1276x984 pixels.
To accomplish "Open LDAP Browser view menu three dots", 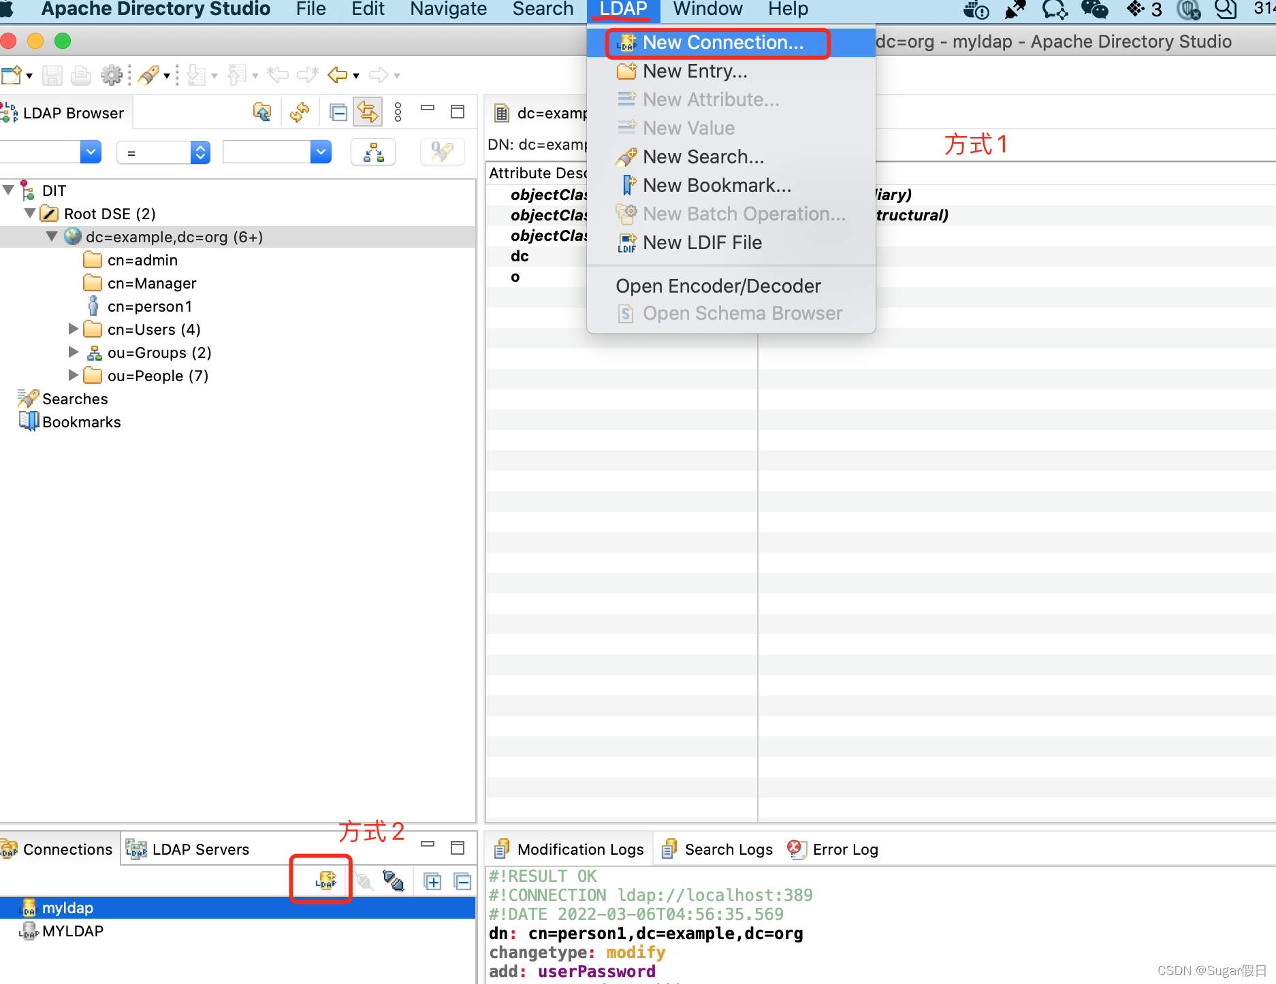I will click(398, 112).
